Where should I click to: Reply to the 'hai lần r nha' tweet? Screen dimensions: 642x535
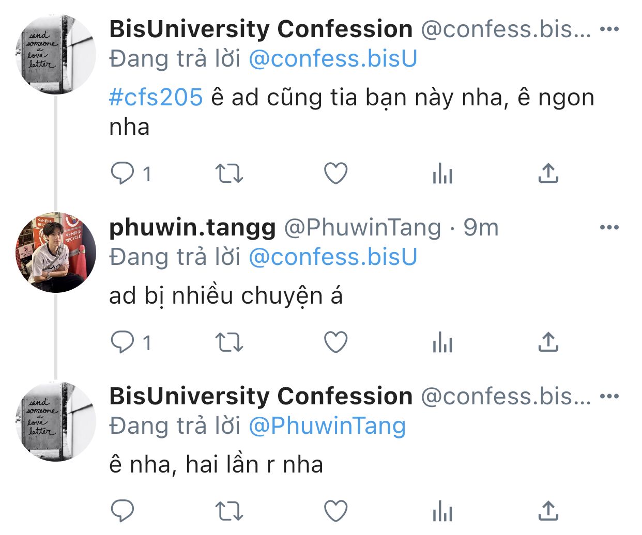coord(123,511)
